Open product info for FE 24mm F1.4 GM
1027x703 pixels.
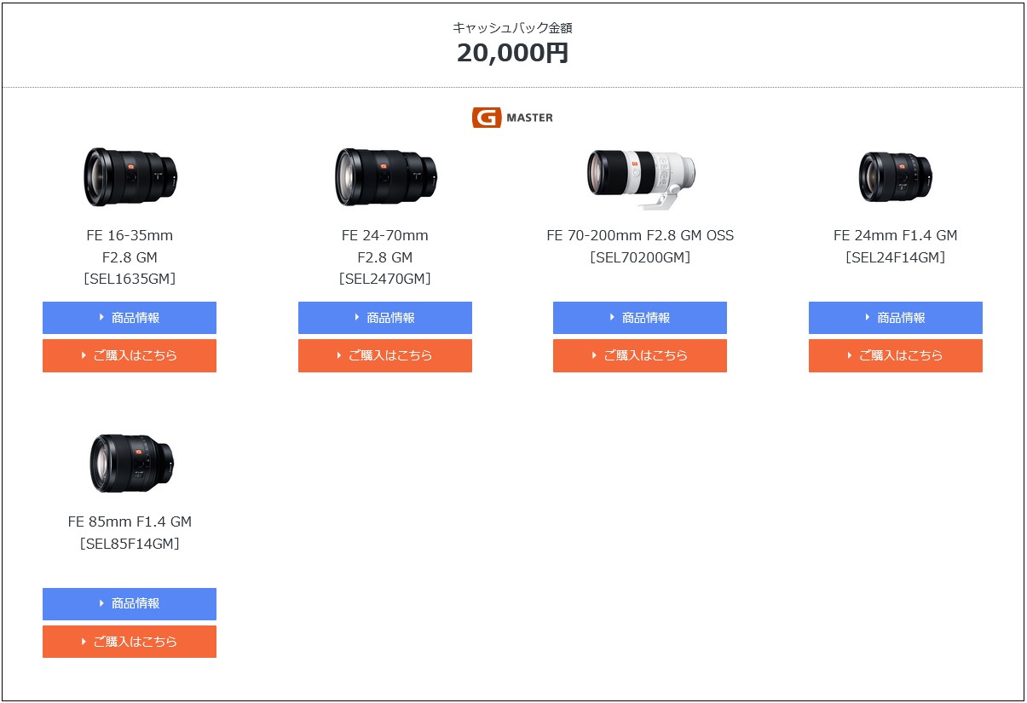click(x=896, y=318)
